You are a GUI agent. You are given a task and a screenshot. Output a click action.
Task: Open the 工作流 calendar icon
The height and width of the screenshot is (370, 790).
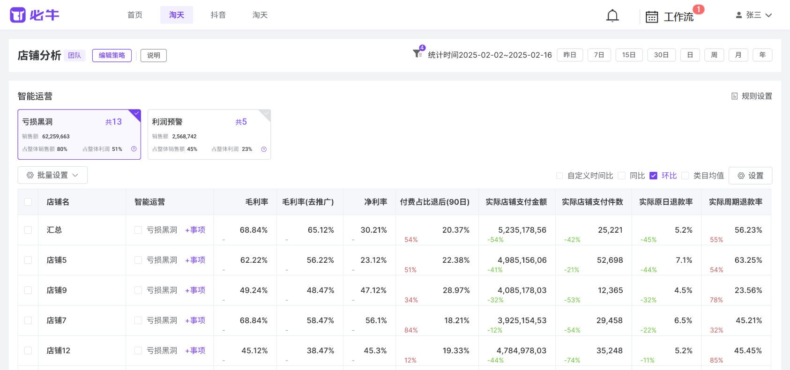(x=652, y=17)
